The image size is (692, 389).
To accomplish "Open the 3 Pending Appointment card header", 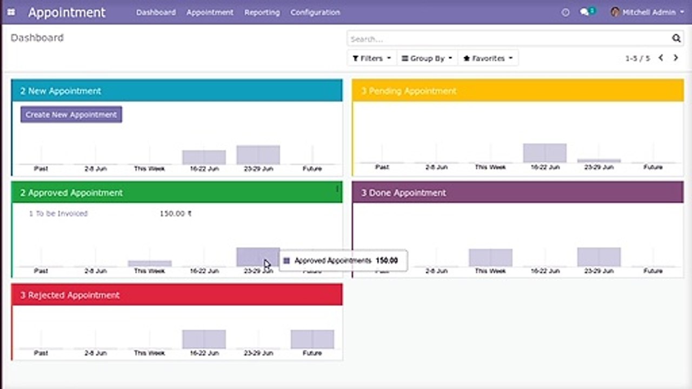I will coord(518,91).
